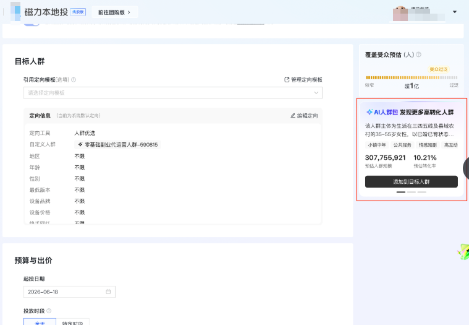Viewport: 469px width, 325px height.
Task: Select the 零基础副业代运营人群-590815 tag
Action: (117, 145)
